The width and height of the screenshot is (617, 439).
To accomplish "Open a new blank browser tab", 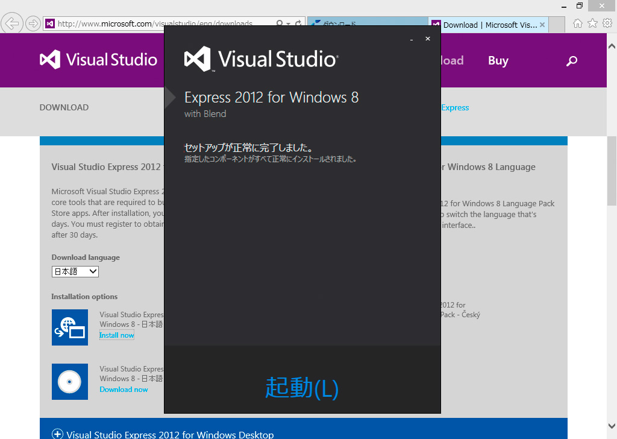I will pos(557,24).
